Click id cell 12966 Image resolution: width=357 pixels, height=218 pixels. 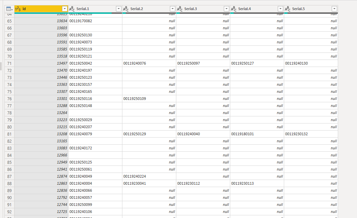[41, 155]
